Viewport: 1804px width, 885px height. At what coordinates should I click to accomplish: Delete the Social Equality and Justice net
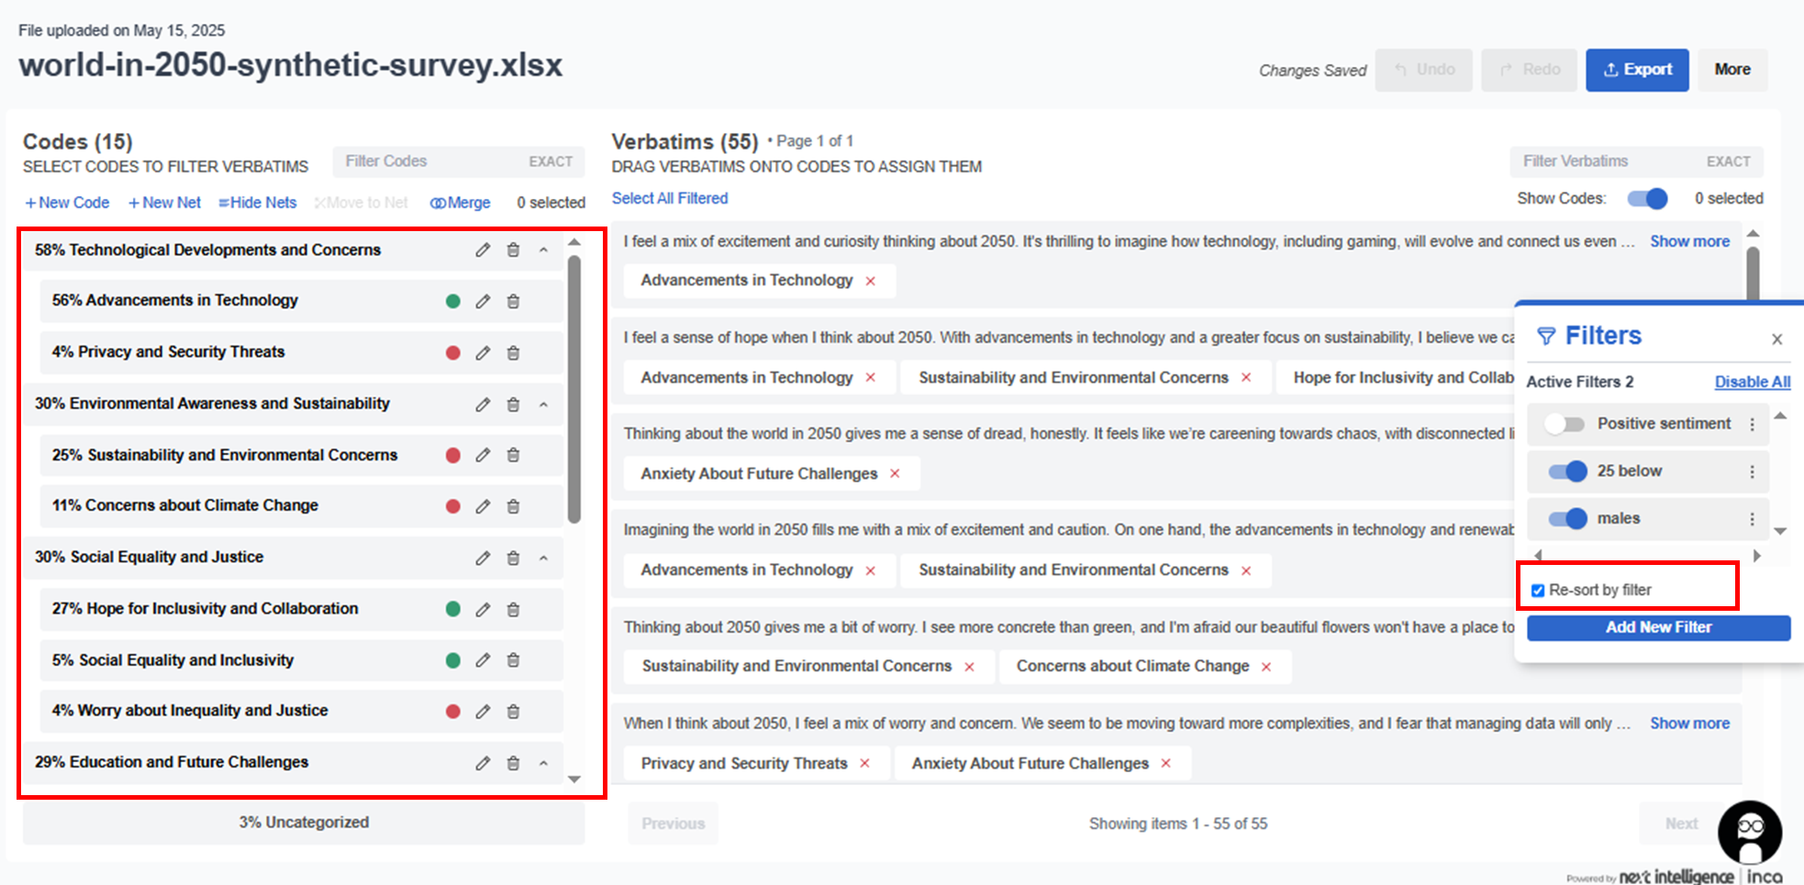click(x=514, y=558)
